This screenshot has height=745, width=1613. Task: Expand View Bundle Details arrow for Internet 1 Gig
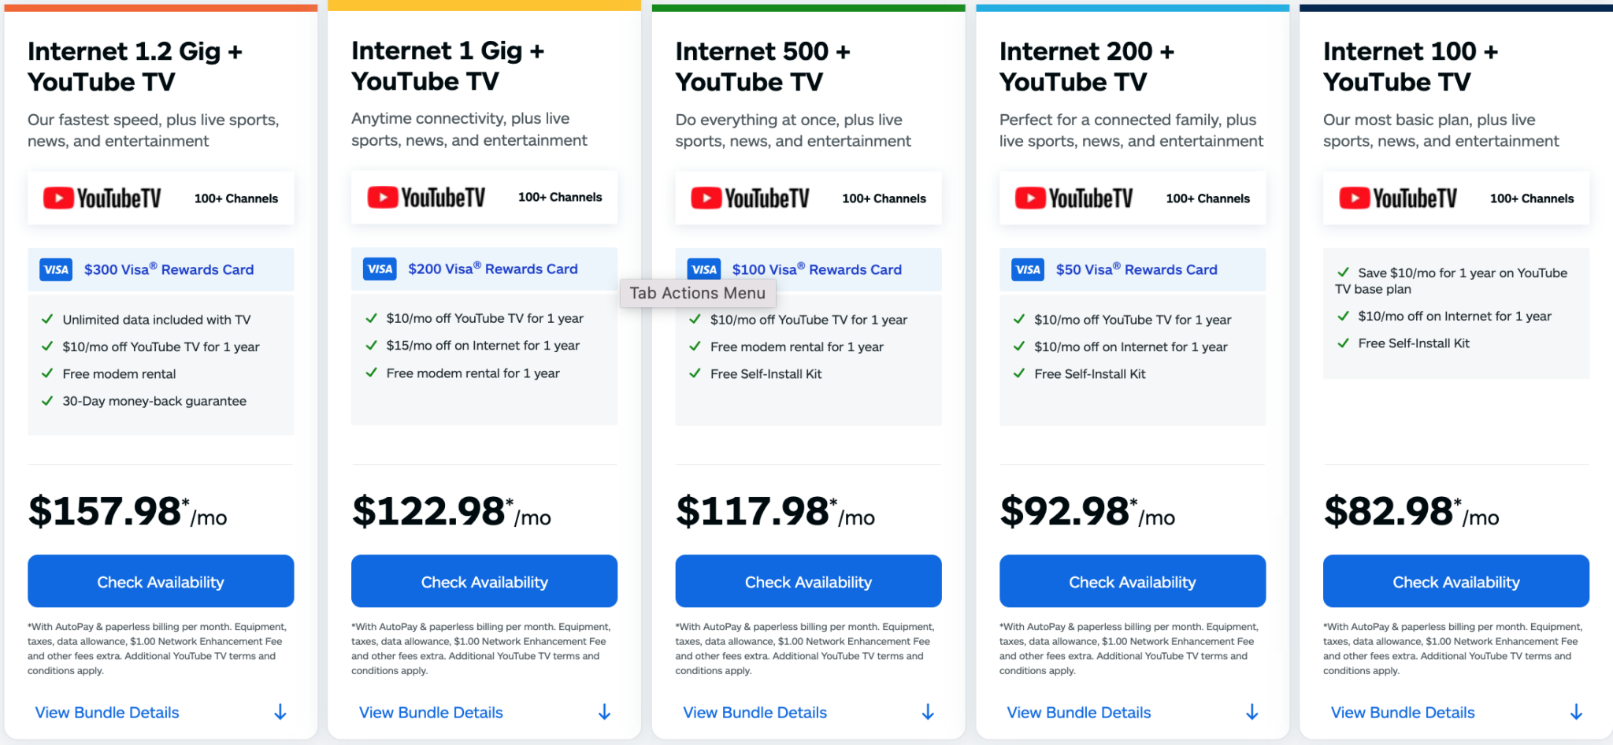click(x=604, y=713)
